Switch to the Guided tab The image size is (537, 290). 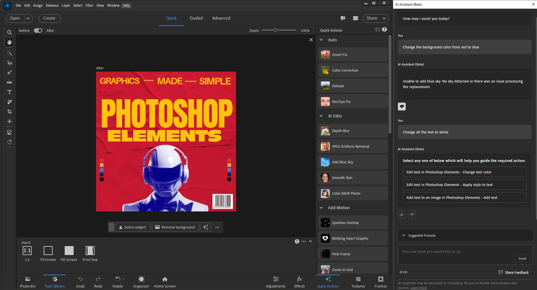click(196, 18)
